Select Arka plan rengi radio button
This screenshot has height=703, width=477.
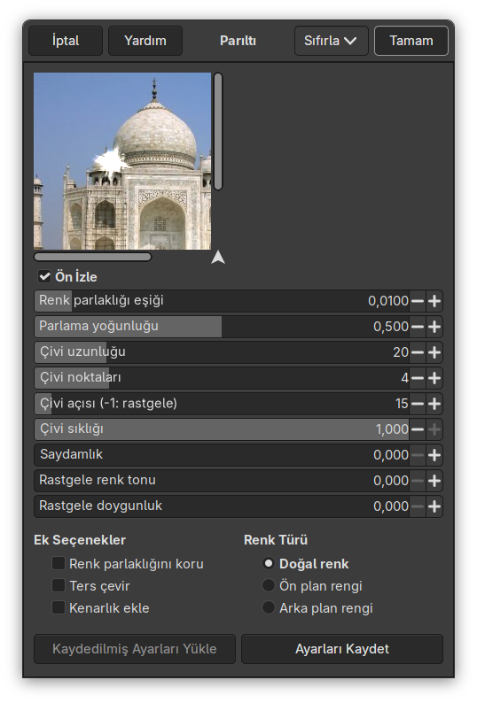268,607
